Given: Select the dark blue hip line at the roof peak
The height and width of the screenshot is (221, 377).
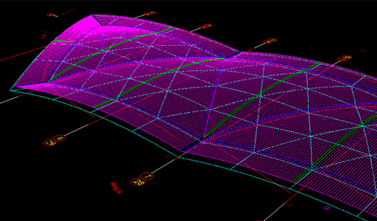Looking at the screenshot, I should tap(96, 19).
